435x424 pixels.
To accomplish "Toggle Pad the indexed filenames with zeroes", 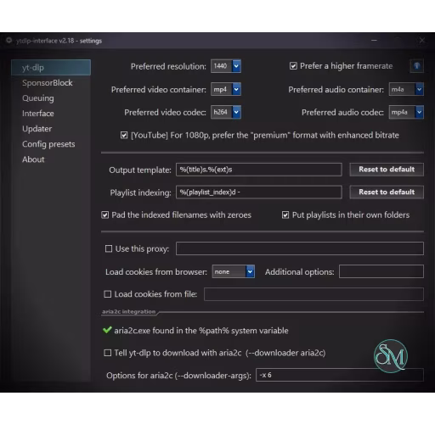I will tap(105, 215).
